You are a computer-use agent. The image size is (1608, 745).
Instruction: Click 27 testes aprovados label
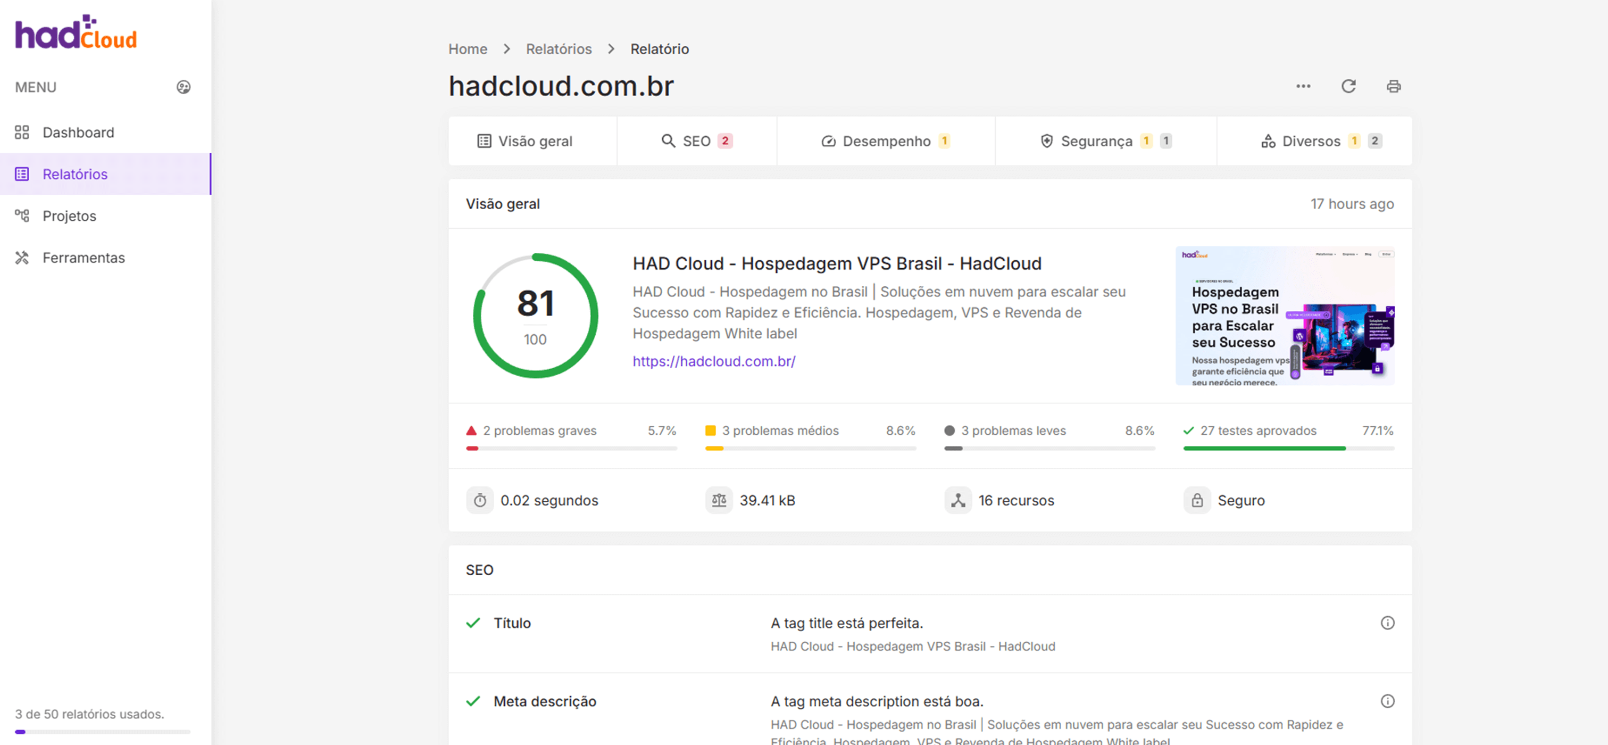pyautogui.click(x=1258, y=431)
